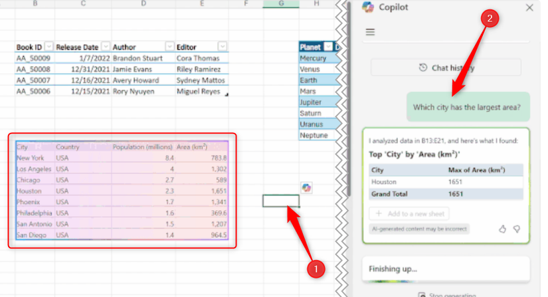Give thumbs up to Copilot response
Viewport: 548px width, 297px height.
502,229
